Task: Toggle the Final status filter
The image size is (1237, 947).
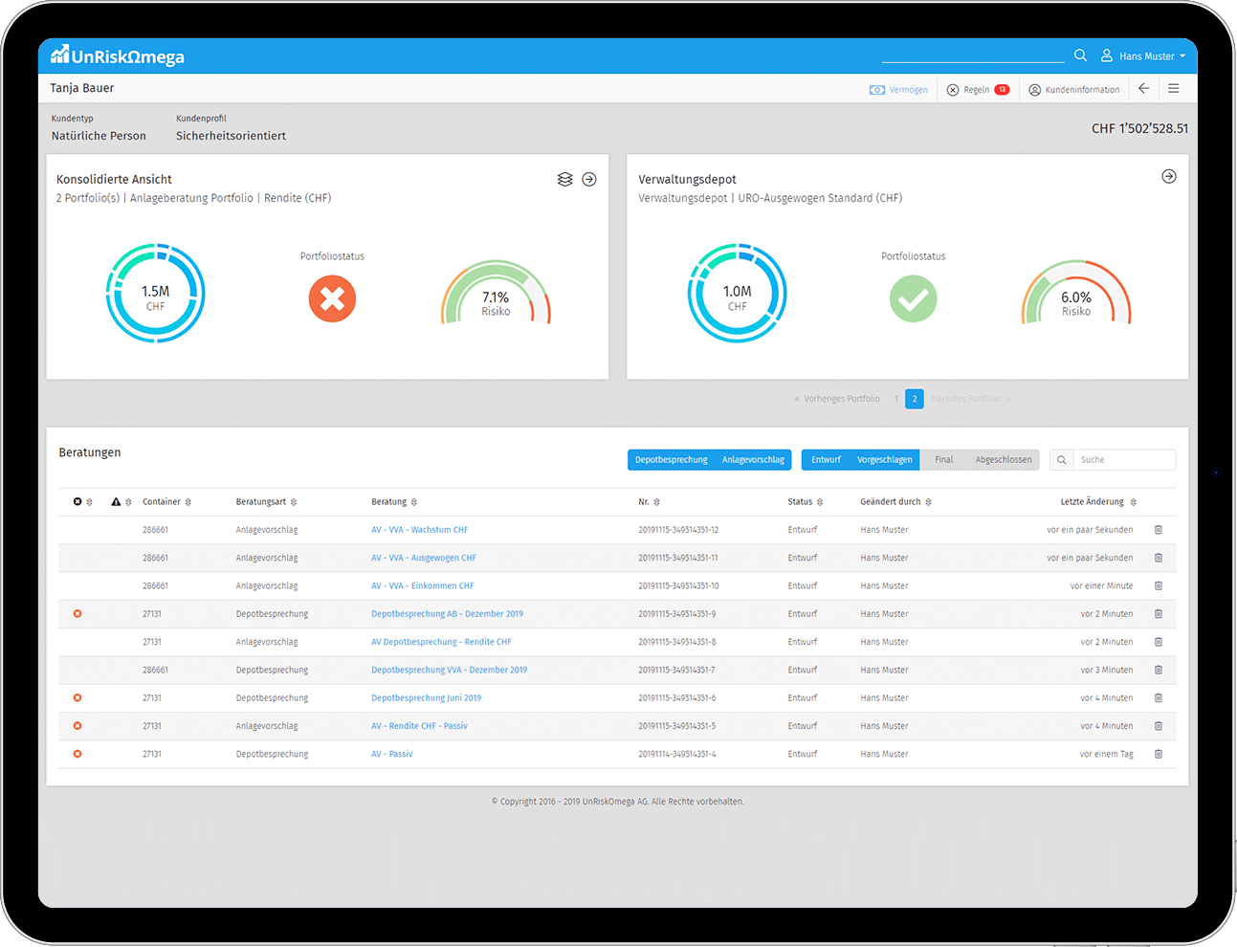Action: coord(943,460)
